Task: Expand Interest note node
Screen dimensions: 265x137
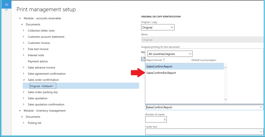Action: pyautogui.click(x=24, y=55)
